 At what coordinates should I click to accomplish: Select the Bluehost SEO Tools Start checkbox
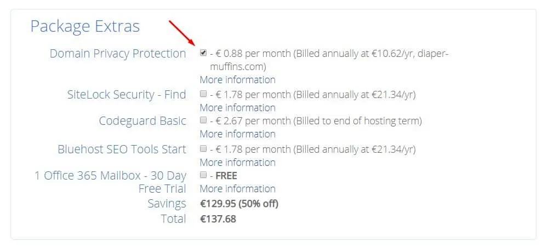click(203, 149)
